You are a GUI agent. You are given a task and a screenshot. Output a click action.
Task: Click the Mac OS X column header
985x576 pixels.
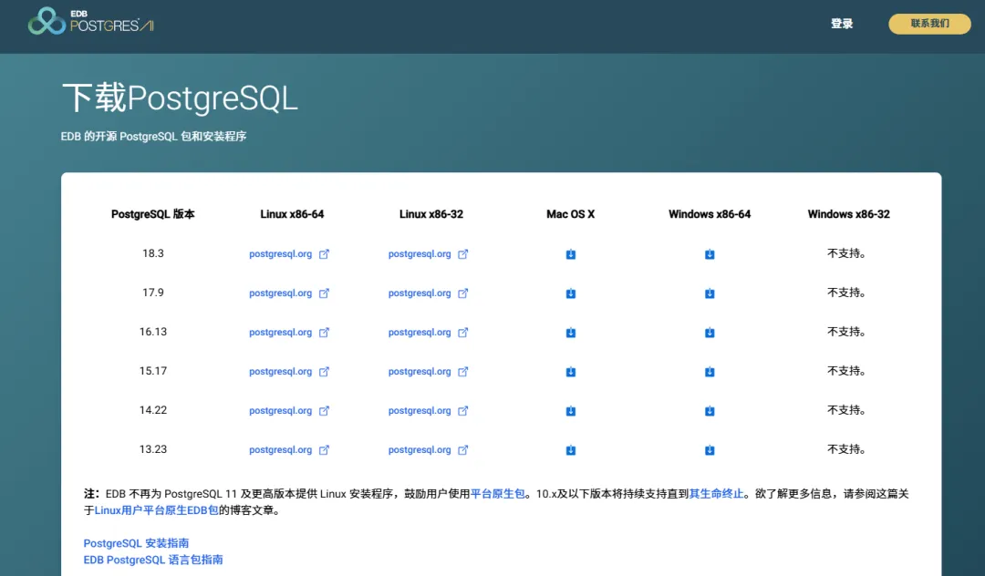570,214
